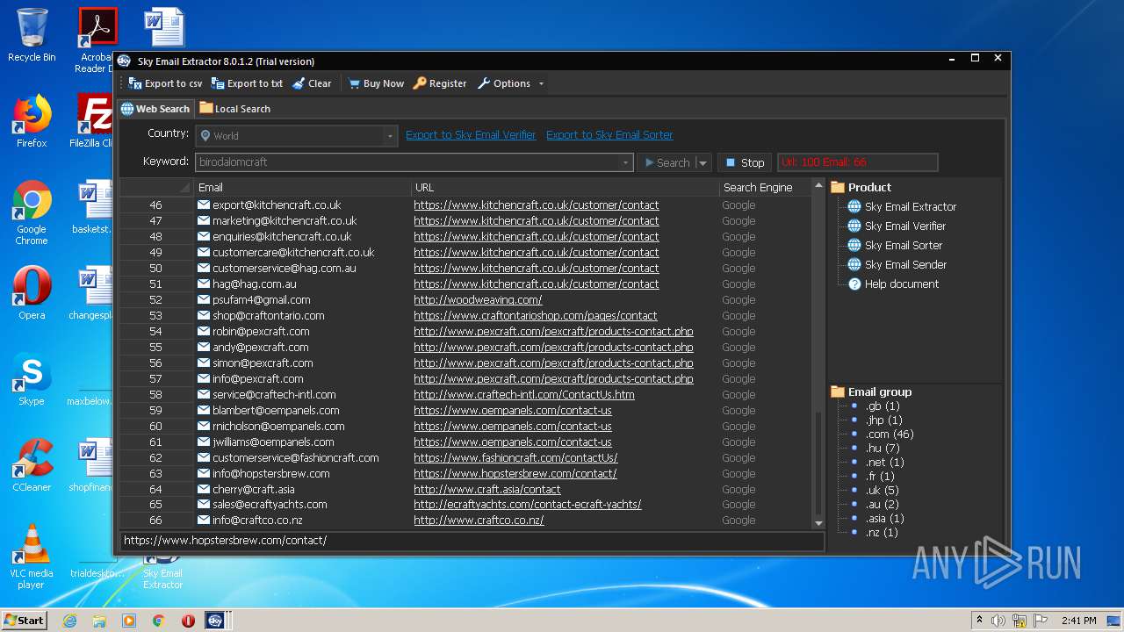The height and width of the screenshot is (632, 1124).
Task: Open Firefox desktop shortcut
Action: [x=32, y=121]
